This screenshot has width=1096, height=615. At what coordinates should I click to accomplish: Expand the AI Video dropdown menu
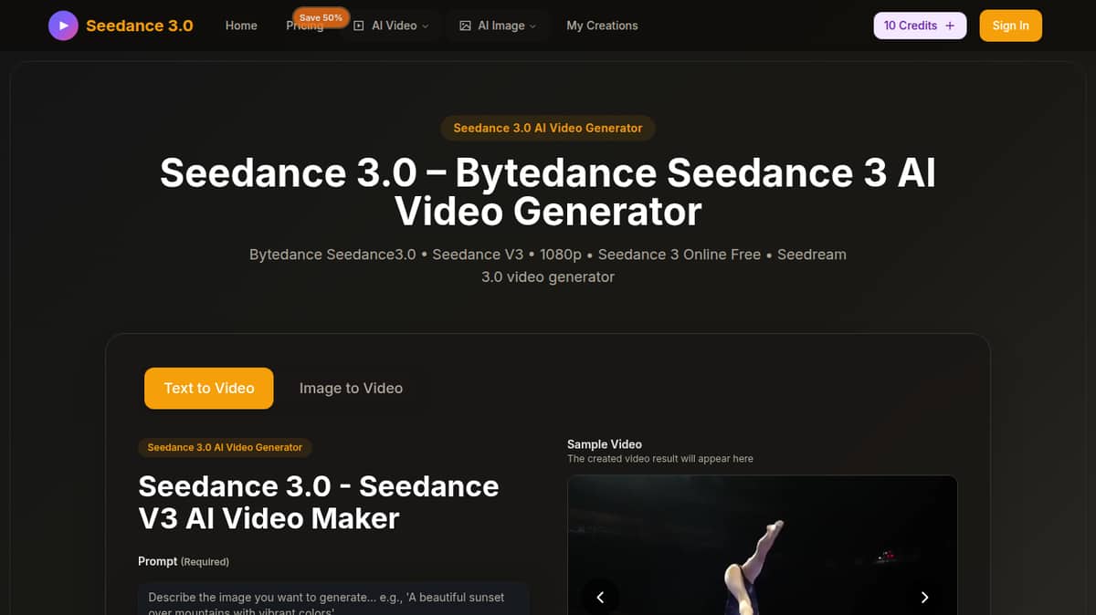click(x=391, y=26)
